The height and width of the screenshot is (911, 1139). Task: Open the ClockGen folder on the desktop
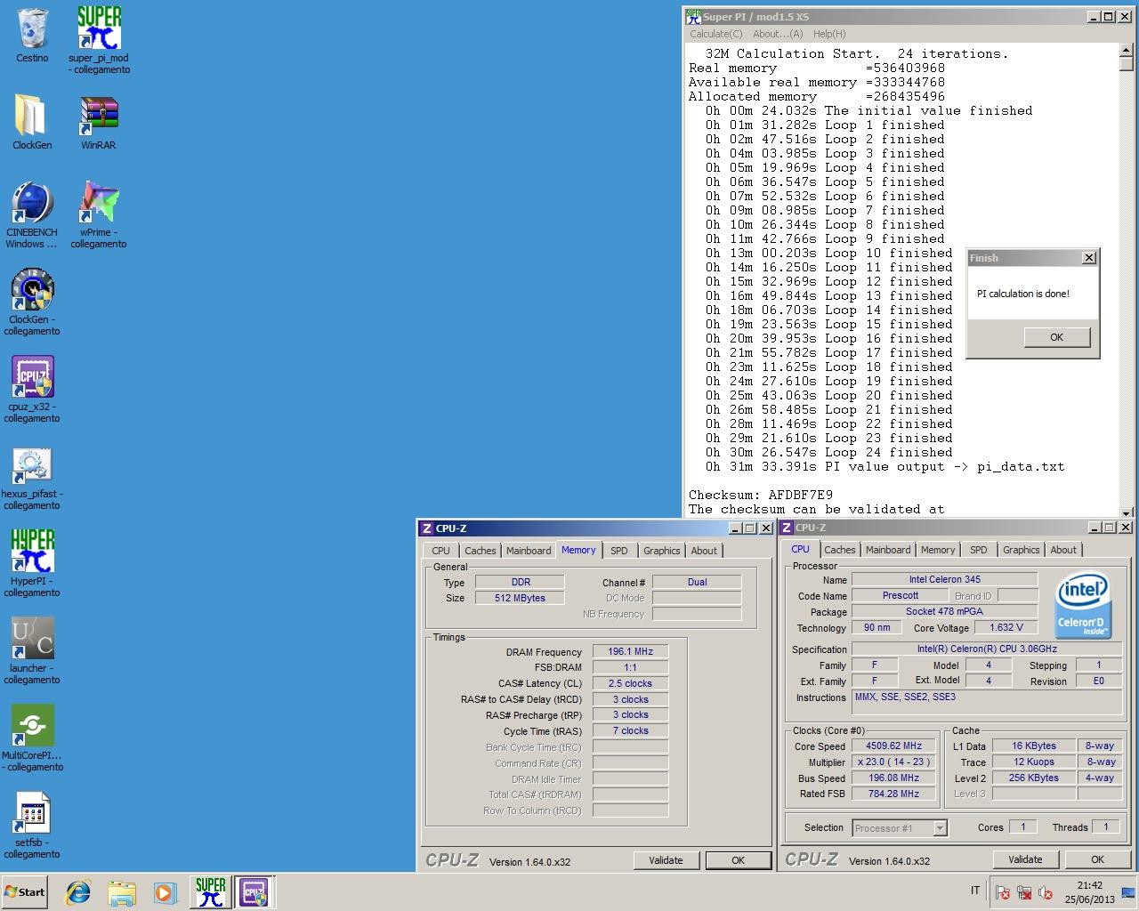pos(32,122)
